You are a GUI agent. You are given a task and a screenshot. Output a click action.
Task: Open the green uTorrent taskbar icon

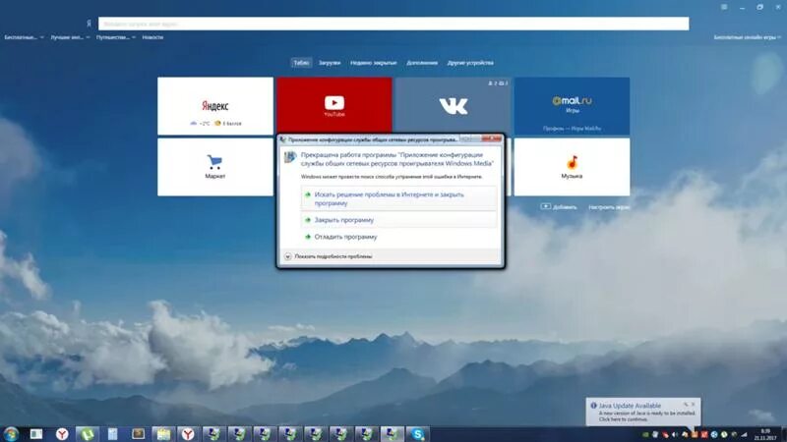click(x=88, y=434)
